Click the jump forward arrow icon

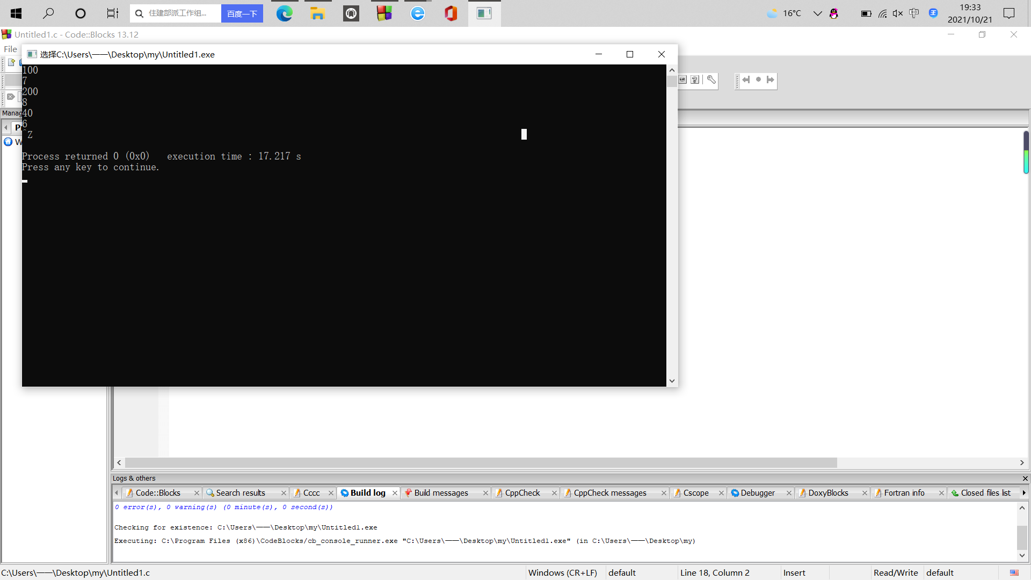771,79
